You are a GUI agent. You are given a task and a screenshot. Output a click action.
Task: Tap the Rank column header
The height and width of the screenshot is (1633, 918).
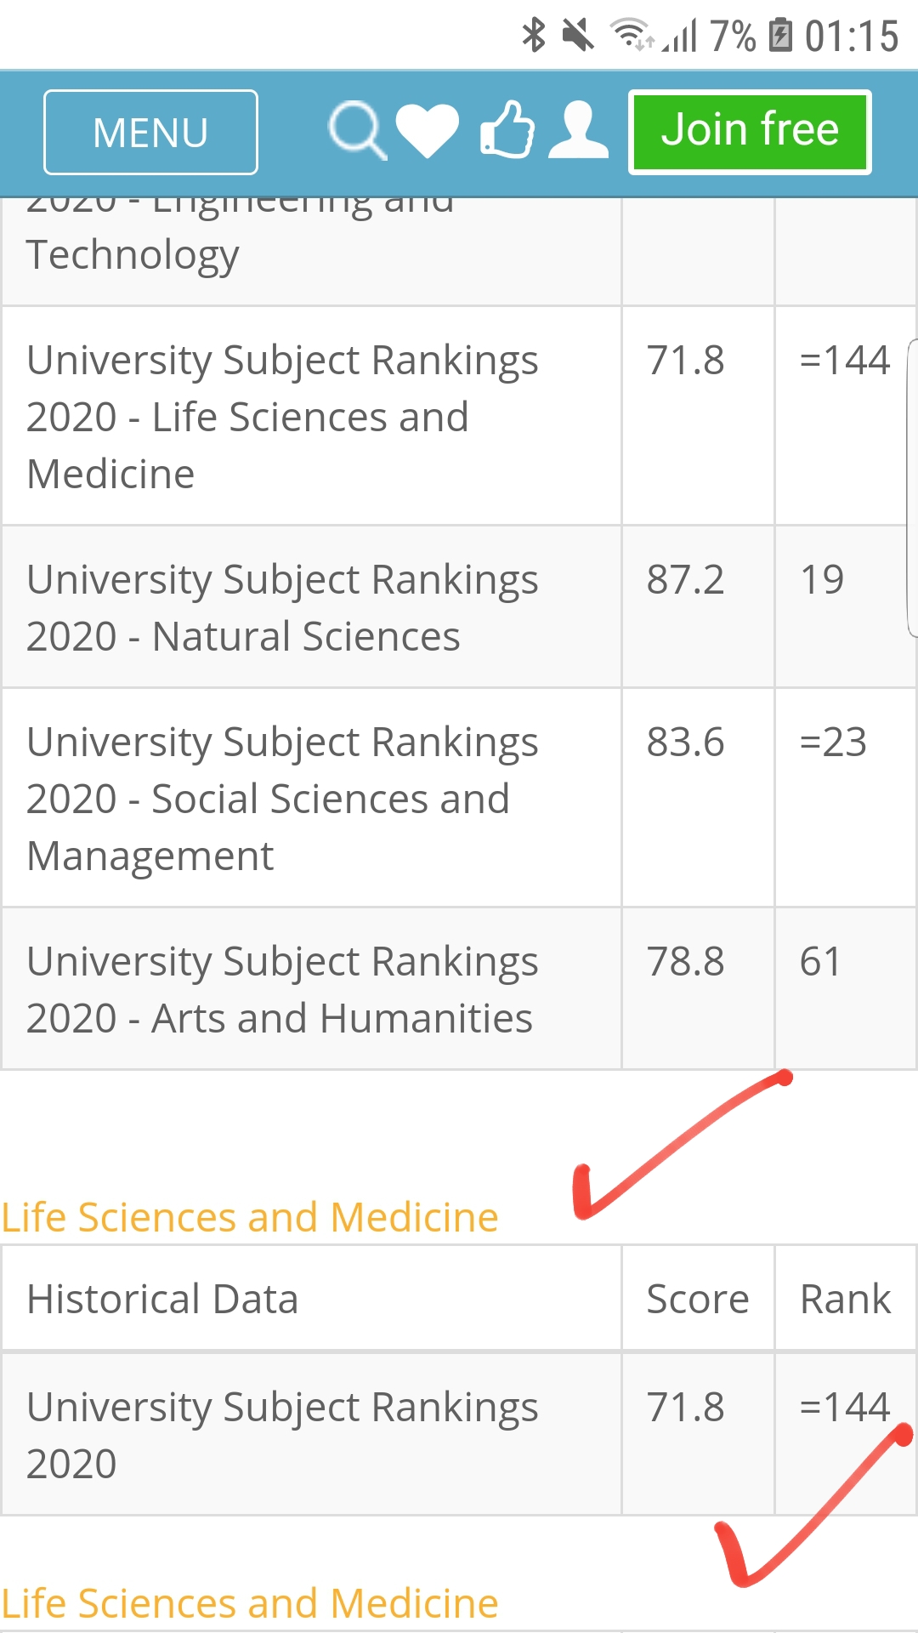coord(845,1299)
